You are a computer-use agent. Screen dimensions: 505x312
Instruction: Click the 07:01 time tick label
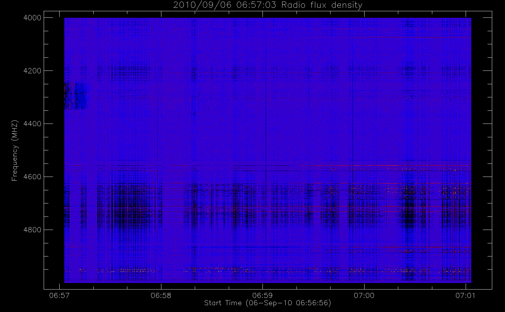(x=465, y=295)
